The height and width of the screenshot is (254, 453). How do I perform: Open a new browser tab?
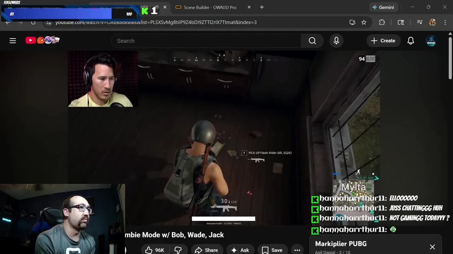(262, 7)
